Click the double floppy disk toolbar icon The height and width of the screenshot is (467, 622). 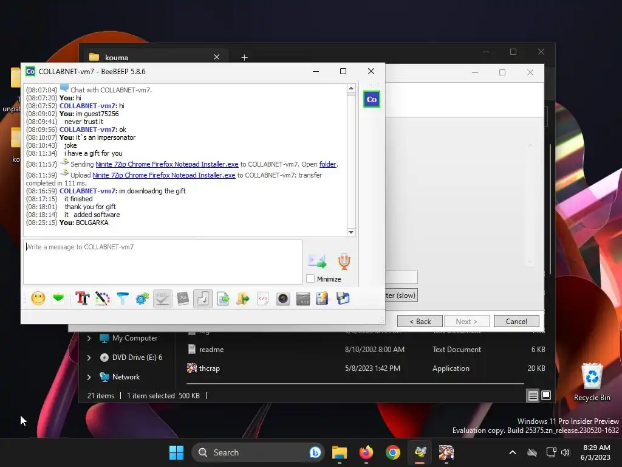point(343,298)
